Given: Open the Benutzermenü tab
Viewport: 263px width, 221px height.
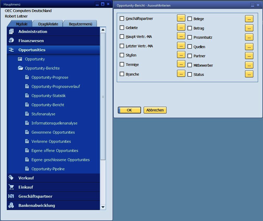Looking at the screenshot, I should (x=80, y=24).
